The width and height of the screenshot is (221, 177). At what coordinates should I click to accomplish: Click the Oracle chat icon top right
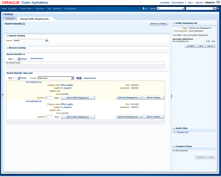click(x=218, y=2)
